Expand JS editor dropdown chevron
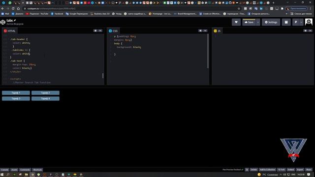This screenshot has width=315, height=177. click(x=310, y=30)
